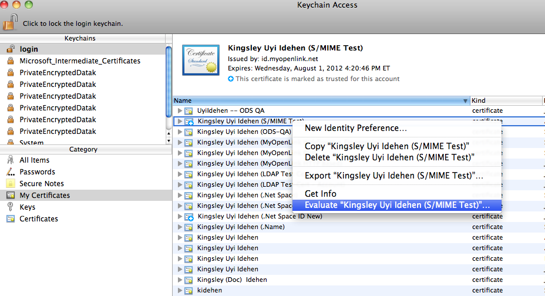Click the open padlock icon beside login

point(11,49)
